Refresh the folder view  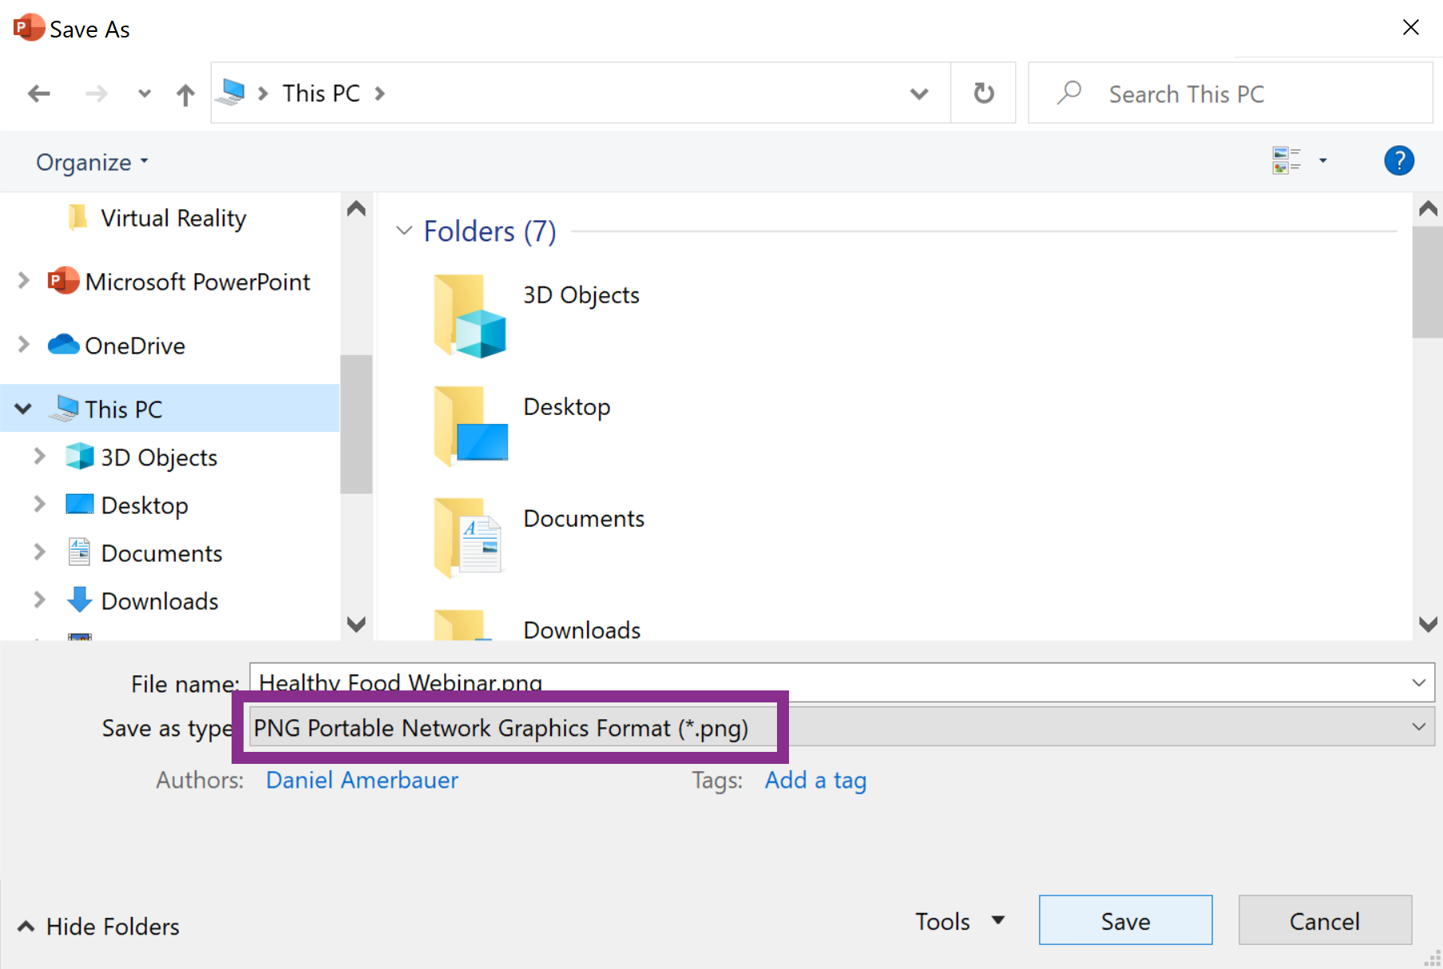984,93
